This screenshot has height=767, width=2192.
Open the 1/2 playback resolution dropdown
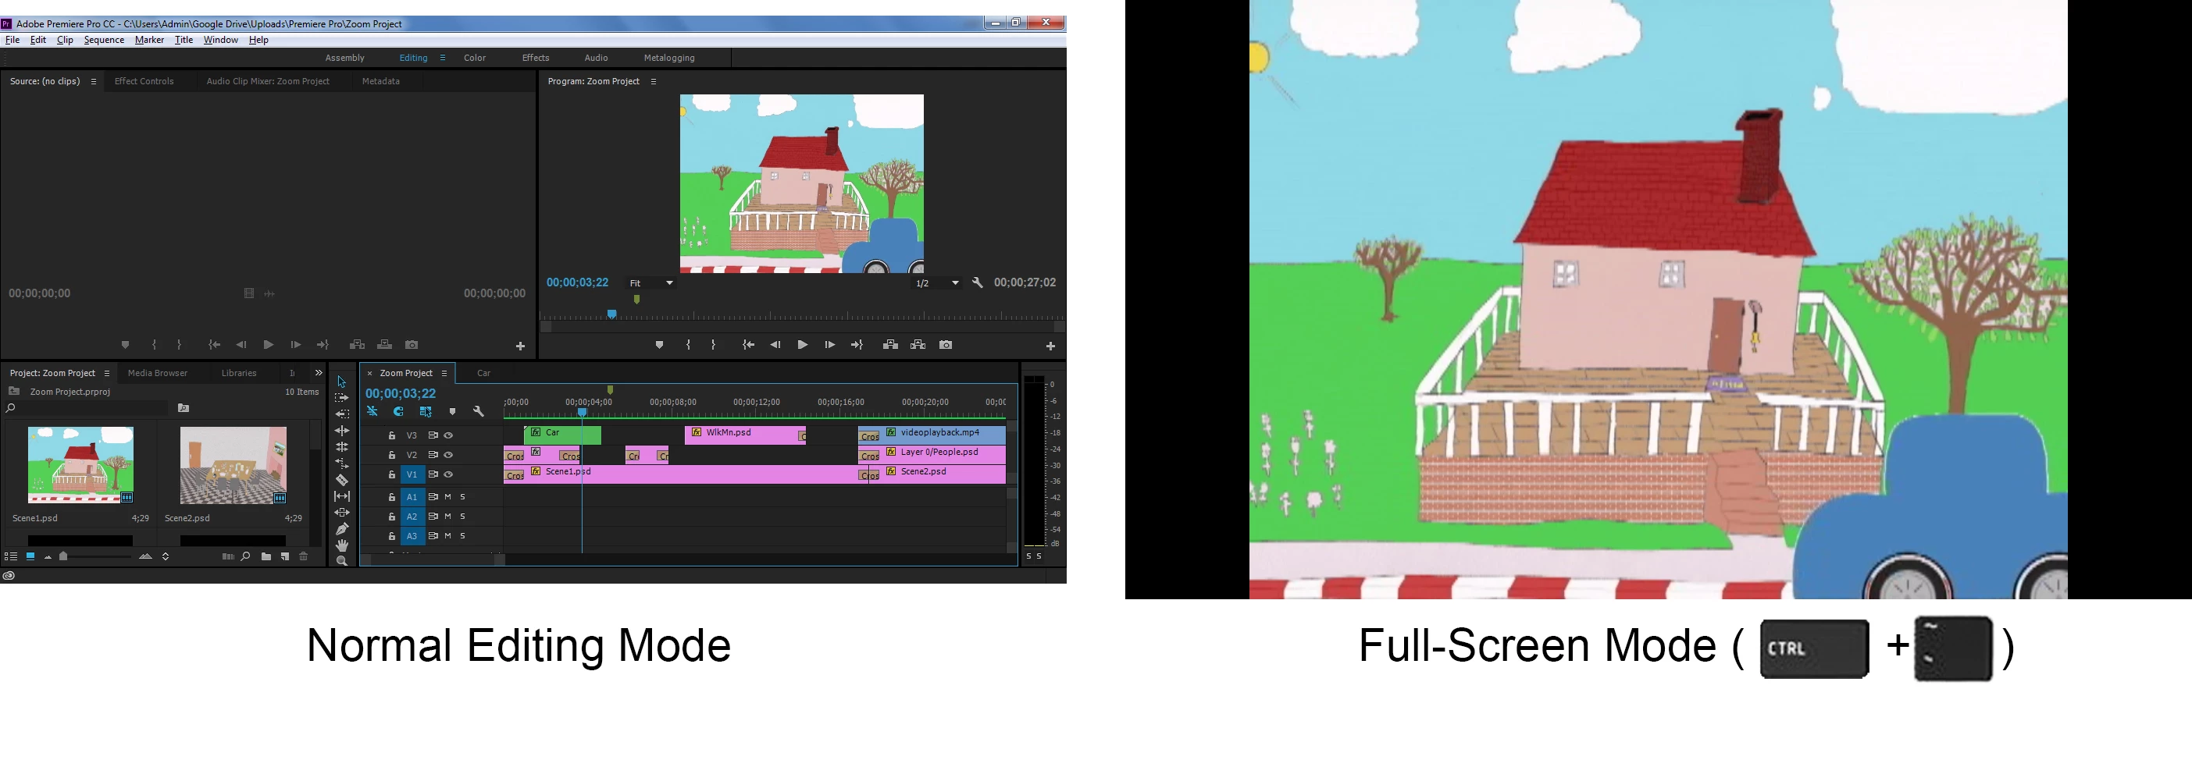tap(936, 283)
